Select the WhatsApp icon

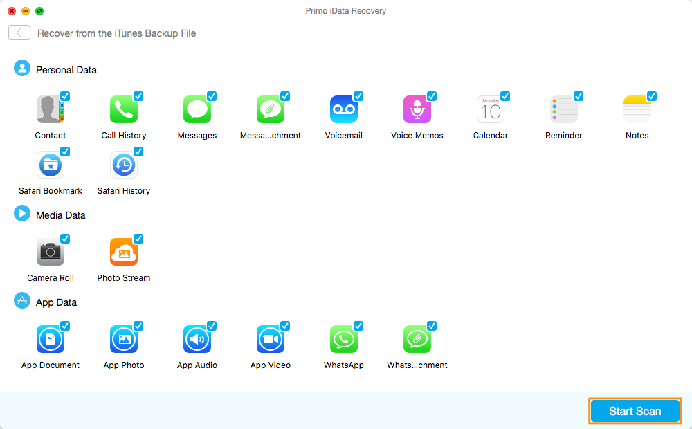pyautogui.click(x=343, y=339)
